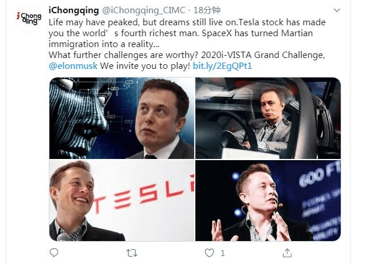The height and width of the screenshot is (264, 366).
Task: Open the iChongqing display name link
Action: (75, 11)
